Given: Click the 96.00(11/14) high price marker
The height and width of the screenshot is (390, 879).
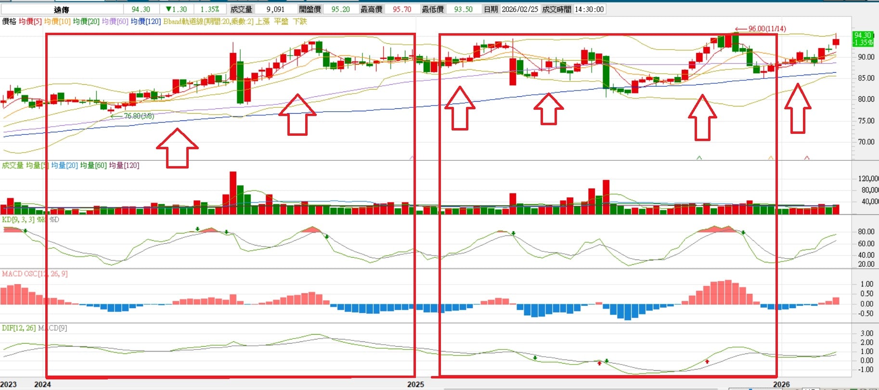Looking at the screenshot, I should click(x=766, y=29).
